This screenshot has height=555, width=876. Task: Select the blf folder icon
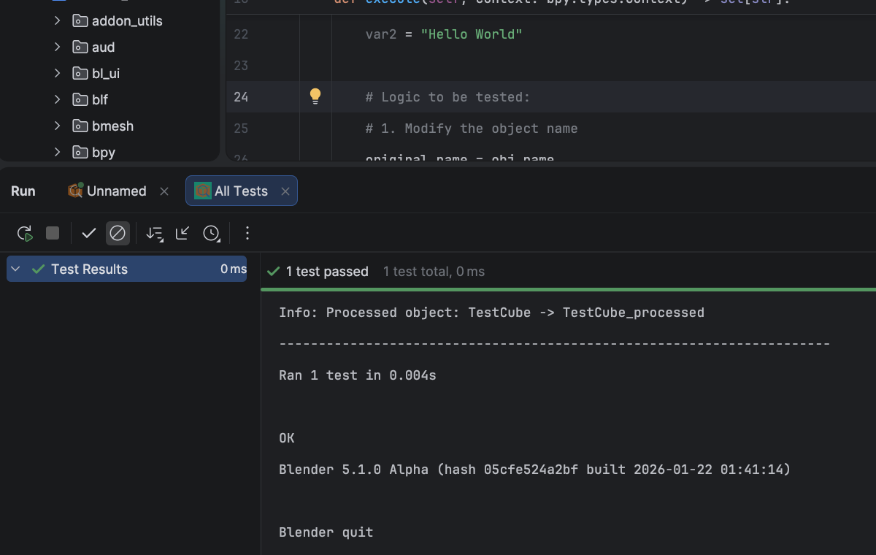tap(80, 99)
